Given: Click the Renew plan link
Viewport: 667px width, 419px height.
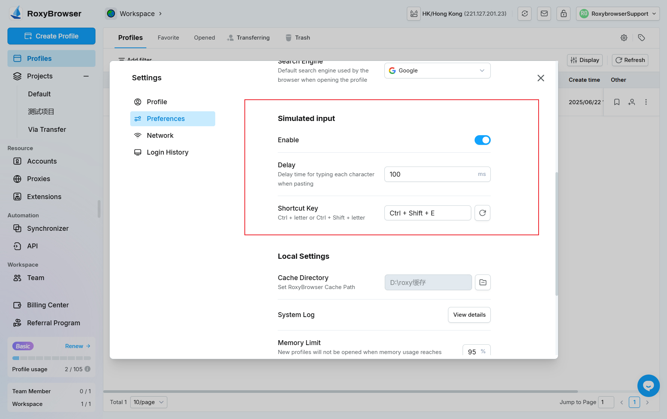Looking at the screenshot, I should (77, 346).
